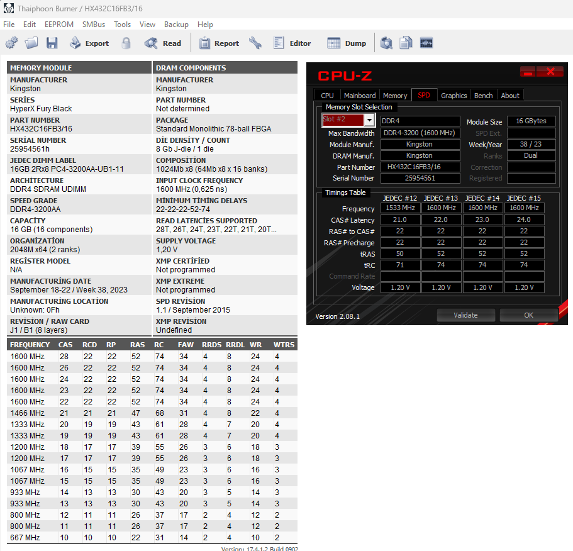Click the minimum timing delays 22-22-22-52-74
Screen dimensions: 573x551
183,209
